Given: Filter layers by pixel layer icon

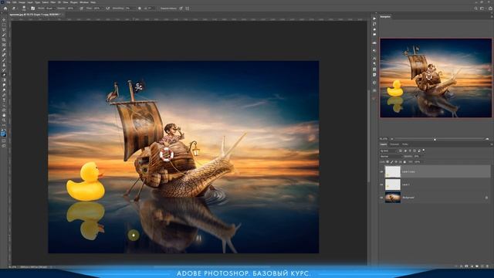Looking at the screenshot, I should (x=401, y=151).
